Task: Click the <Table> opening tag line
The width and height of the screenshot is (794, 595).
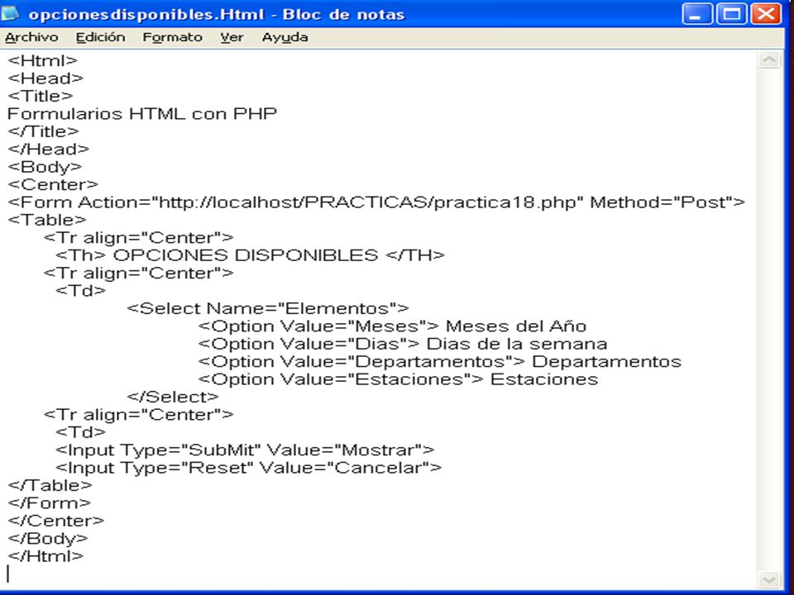Action: click(x=47, y=220)
